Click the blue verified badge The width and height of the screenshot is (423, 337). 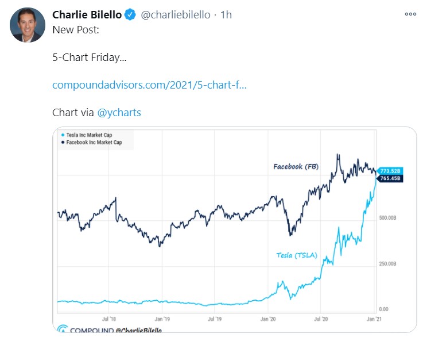coord(130,16)
